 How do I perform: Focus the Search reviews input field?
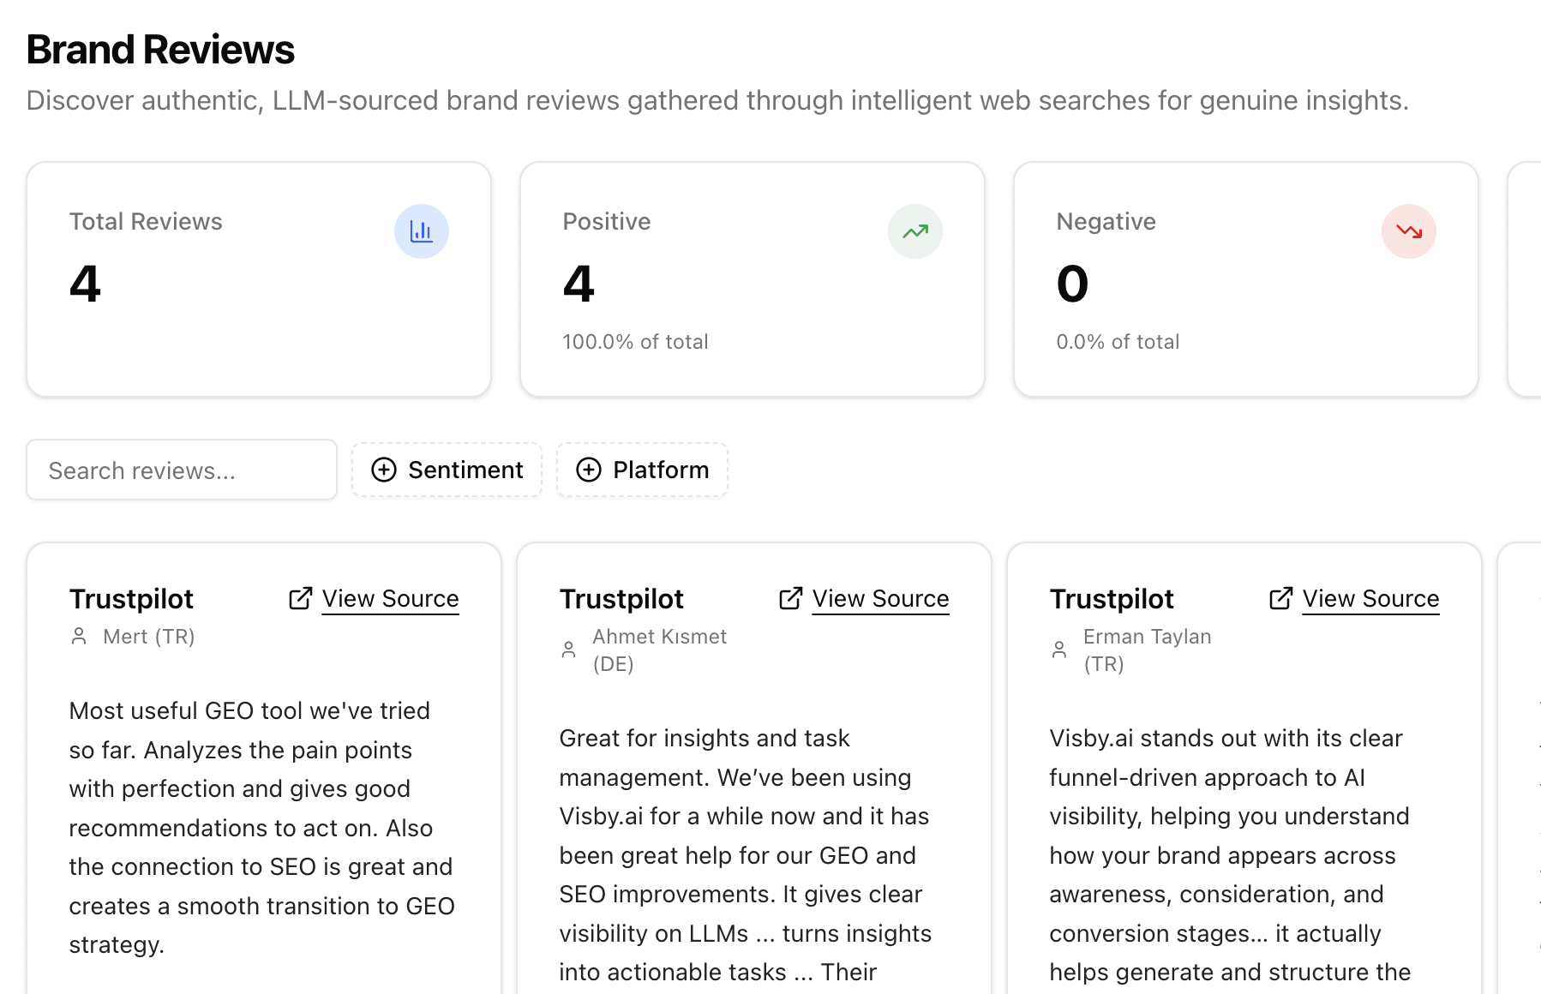click(182, 470)
